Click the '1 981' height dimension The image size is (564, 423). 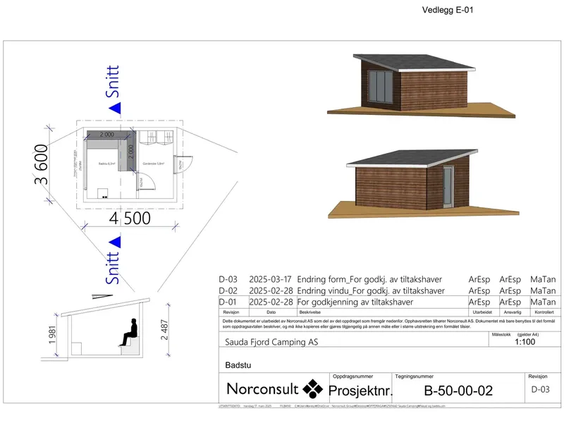pyautogui.click(x=52, y=335)
